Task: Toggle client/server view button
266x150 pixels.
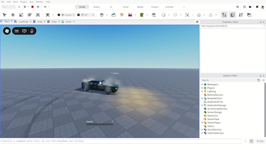Action: [x=38, y=7]
